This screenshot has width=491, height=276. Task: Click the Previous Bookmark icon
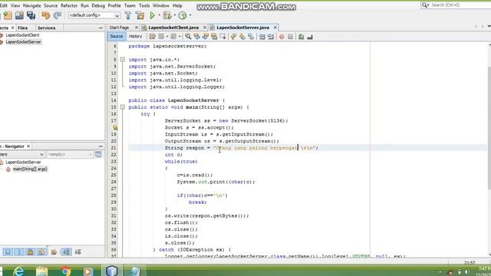click(x=233, y=37)
